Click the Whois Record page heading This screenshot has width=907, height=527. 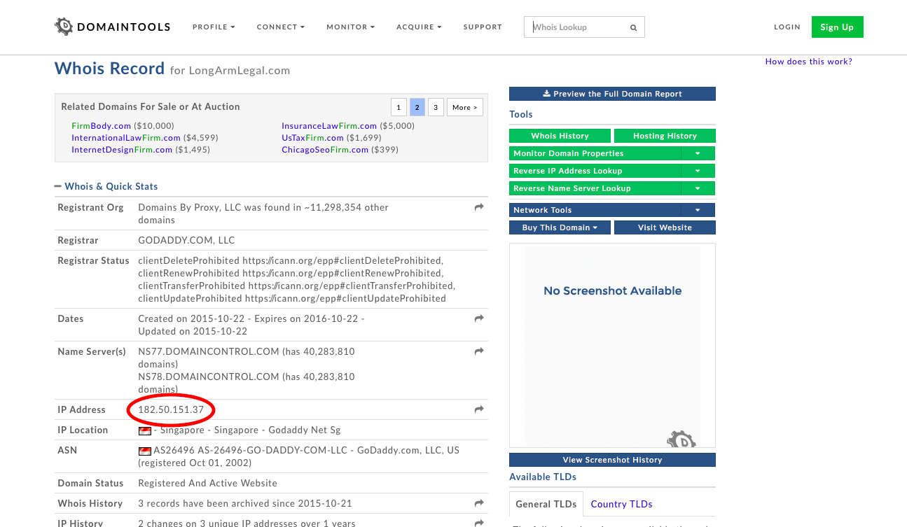[x=109, y=69]
